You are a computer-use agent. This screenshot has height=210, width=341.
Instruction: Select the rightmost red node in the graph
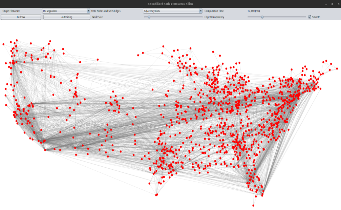pyautogui.click(x=337, y=68)
